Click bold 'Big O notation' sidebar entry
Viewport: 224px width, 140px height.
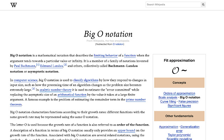click(x=190, y=97)
